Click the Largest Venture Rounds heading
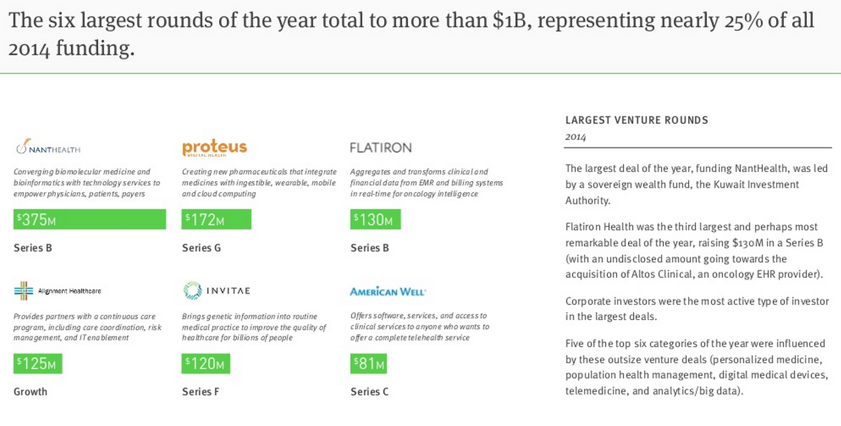The height and width of the screenshot is (426, 841). click(637, 120)
